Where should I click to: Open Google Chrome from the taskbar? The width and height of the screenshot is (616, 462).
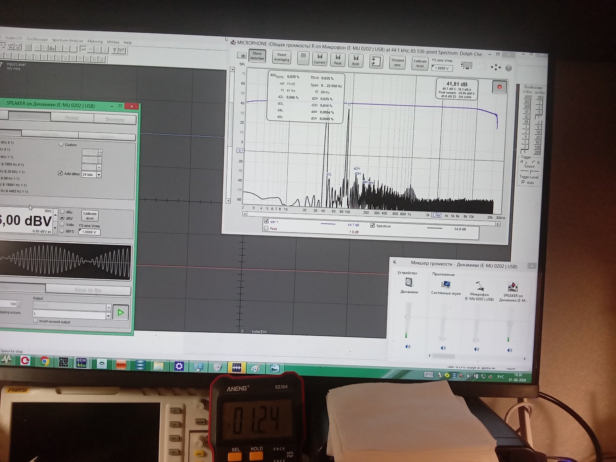[45, 361]
